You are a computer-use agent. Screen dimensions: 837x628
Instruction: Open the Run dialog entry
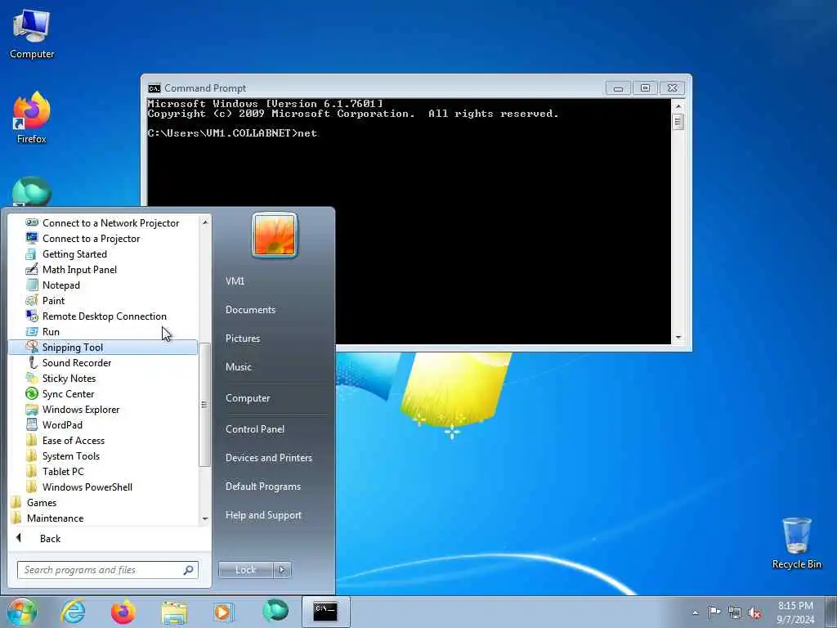click(102, 332)
